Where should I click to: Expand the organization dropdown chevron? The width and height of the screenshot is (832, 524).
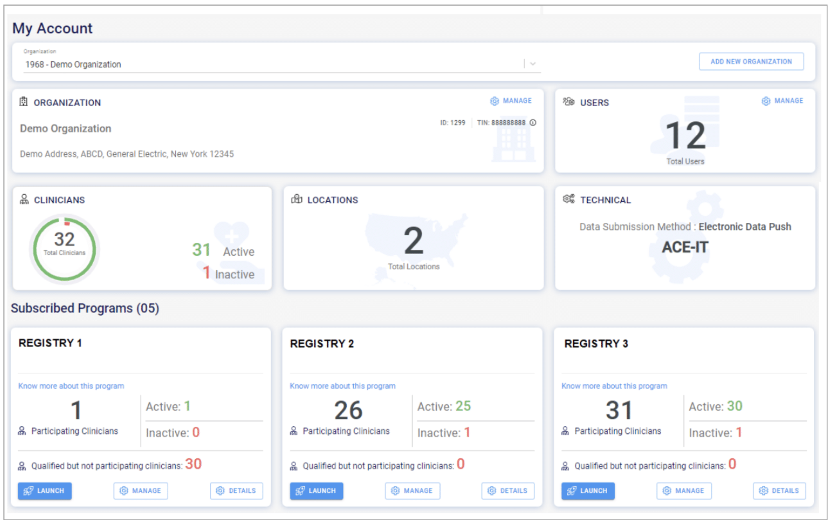[533, 64]
